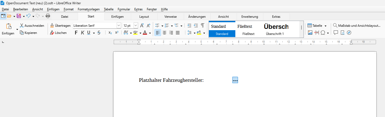Open the Format menu
Image resolution: width=385 pixels, height=117 pixels.
[x=68, y=9]
